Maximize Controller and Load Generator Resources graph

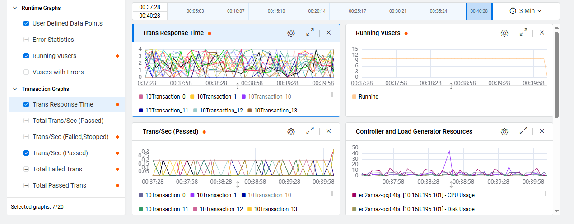pos(523,131)
